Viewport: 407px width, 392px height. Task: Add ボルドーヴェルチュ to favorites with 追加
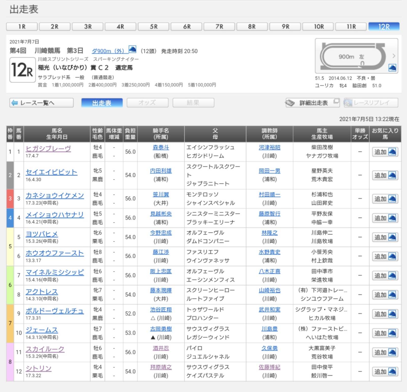pyautogui.click(x=385, y=314)
